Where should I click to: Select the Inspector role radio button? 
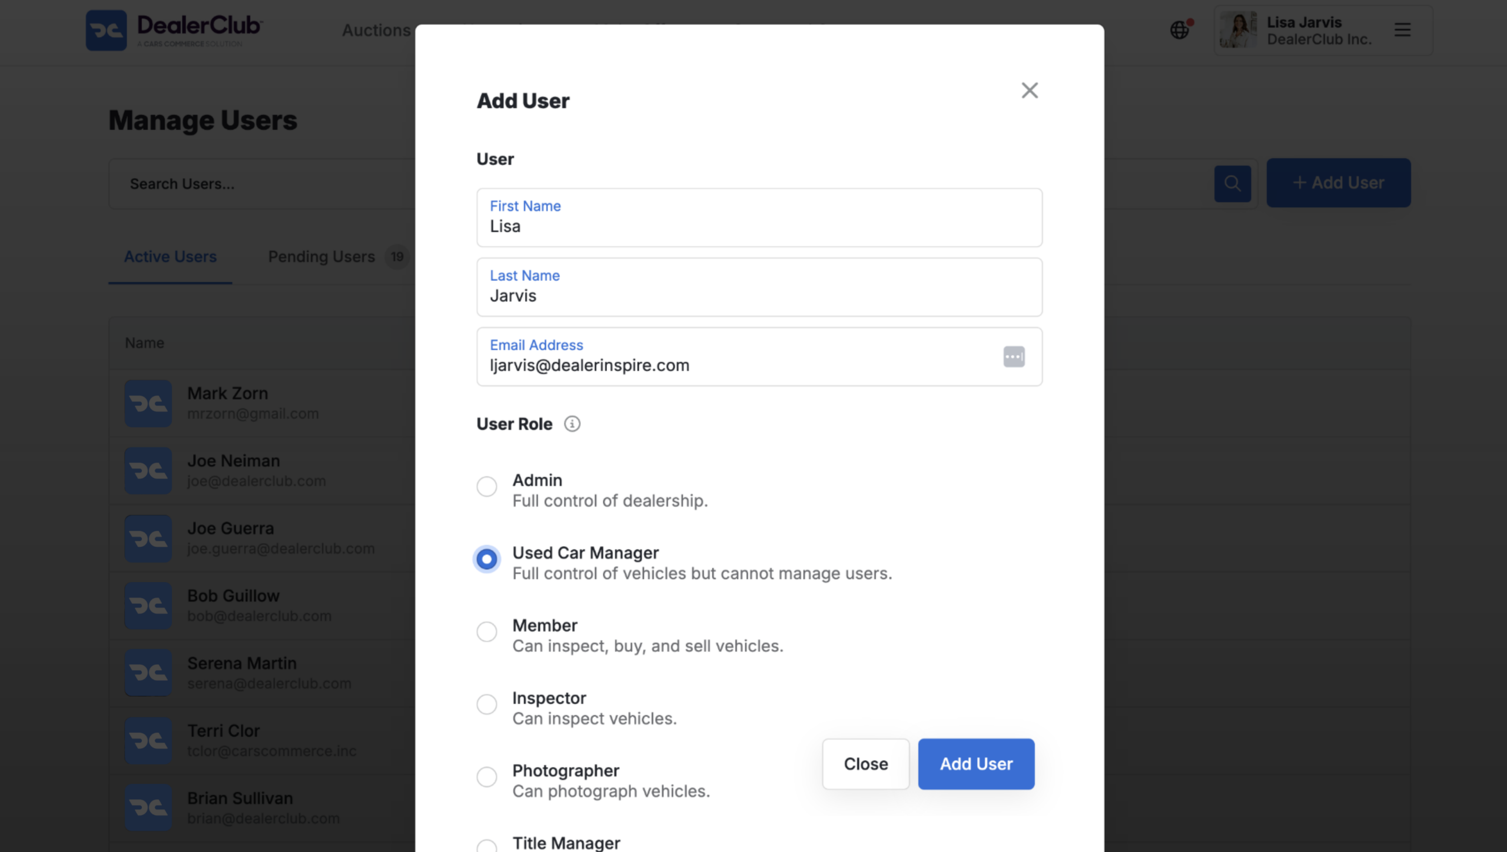(x=487, y=704)
